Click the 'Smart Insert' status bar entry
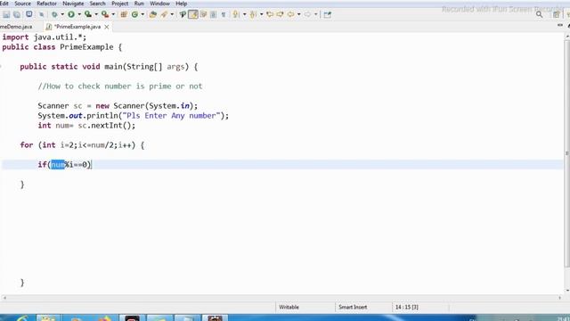 click(x=353, y=307)
